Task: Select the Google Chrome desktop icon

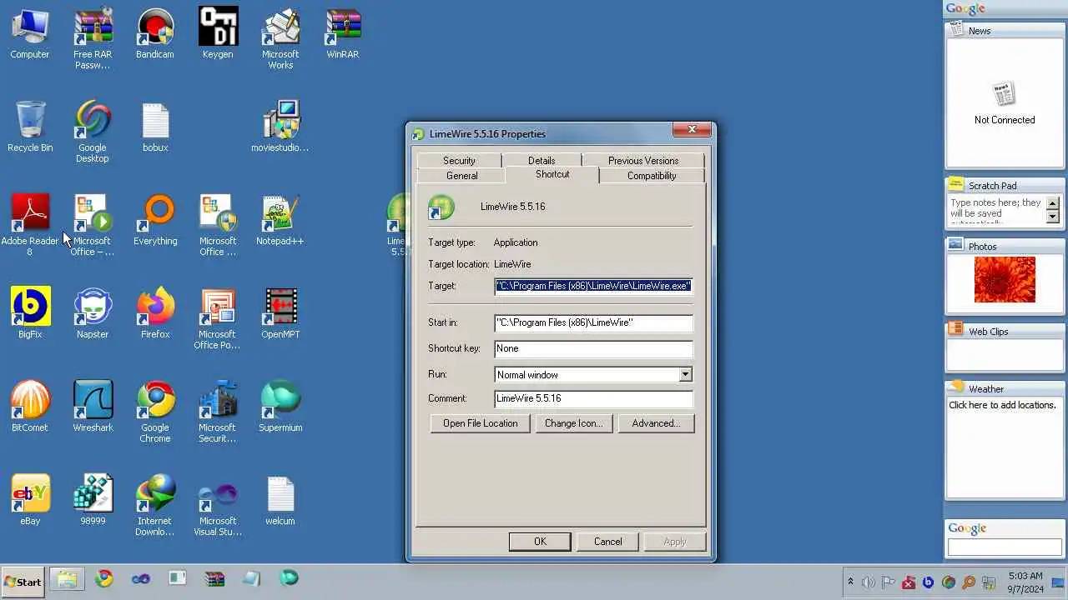Action: (x=155, y=413)
